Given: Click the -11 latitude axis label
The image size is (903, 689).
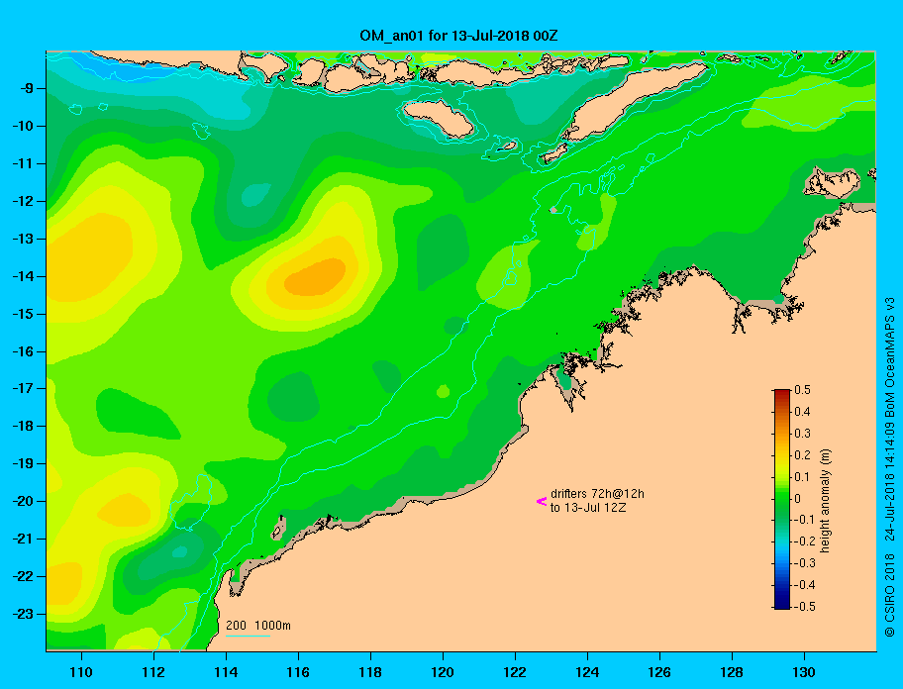Looking at the screenshot, I should [x=23, y=163].
